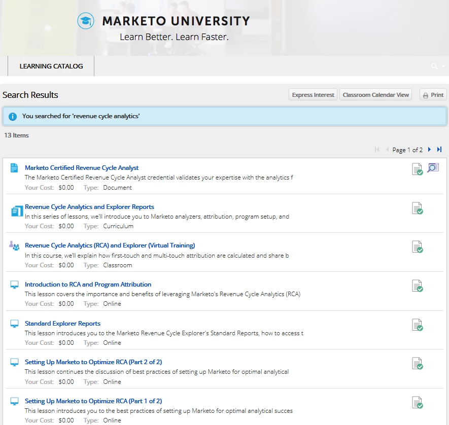Screen dimensions: 449x425
Task: Click the first page arrow in pagination
Action: tap(377, 150)
